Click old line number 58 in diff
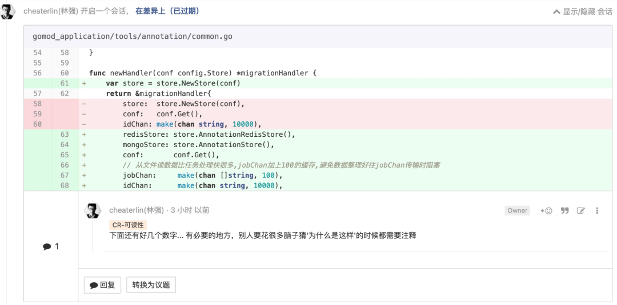The height and width of the screenshot is (305, 617). [x=38, y=104]
